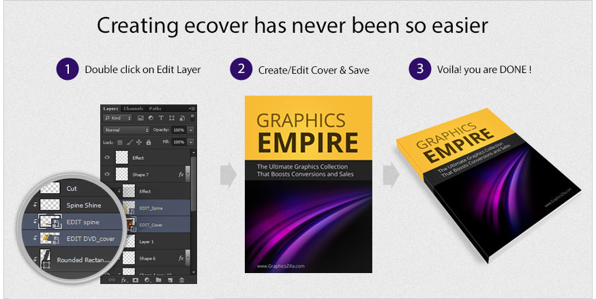
Task: Click the adjustment layer filter icon
Action: point(150,118)
